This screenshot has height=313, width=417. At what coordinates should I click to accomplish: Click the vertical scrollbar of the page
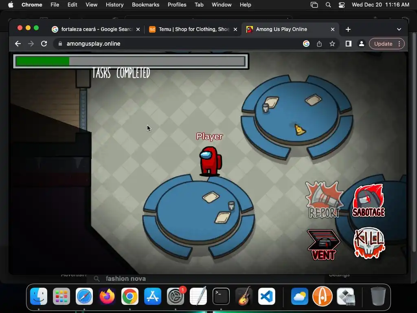click(x=414, y=142)
